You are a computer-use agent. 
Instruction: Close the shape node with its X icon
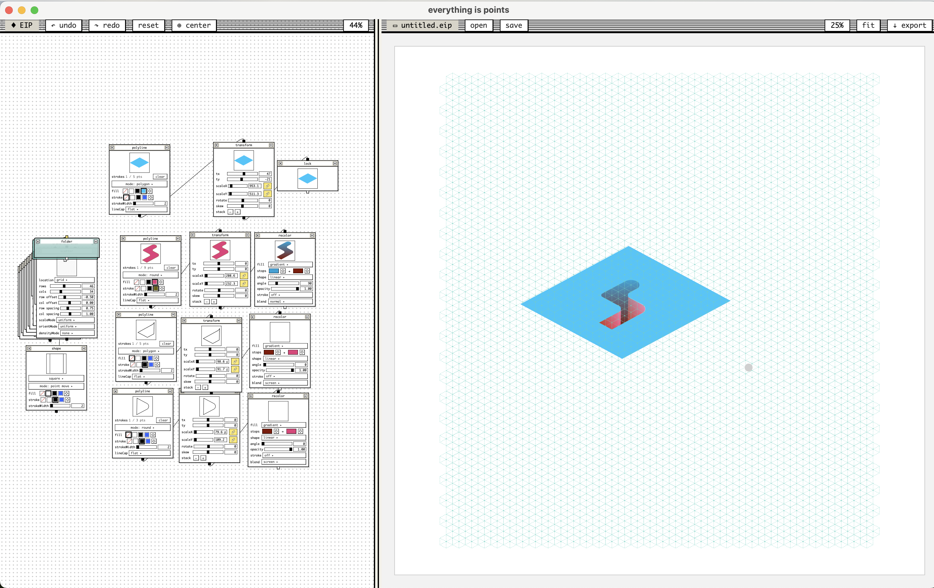29,349
